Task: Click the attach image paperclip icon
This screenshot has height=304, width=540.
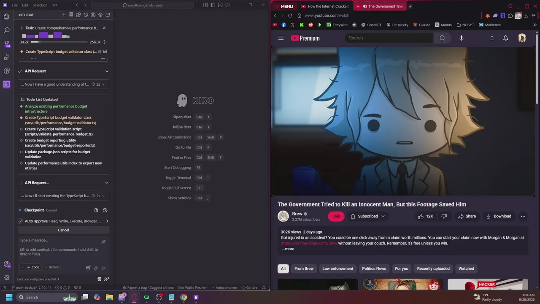Action: point(96,268)
